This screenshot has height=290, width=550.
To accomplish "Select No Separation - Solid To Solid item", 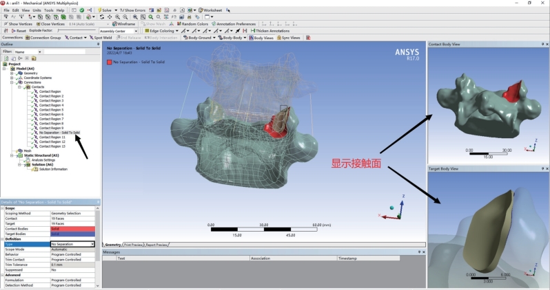I will pyautogui.click(x=59, y=133).
